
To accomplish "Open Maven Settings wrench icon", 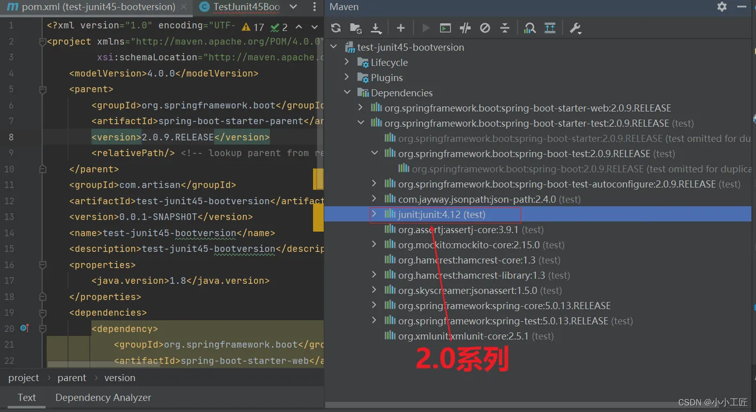I will pos(575,28).
